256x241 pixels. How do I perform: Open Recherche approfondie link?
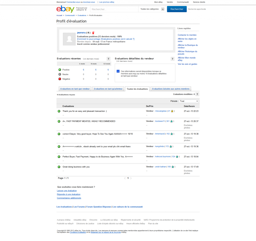(x=197, y=9)
